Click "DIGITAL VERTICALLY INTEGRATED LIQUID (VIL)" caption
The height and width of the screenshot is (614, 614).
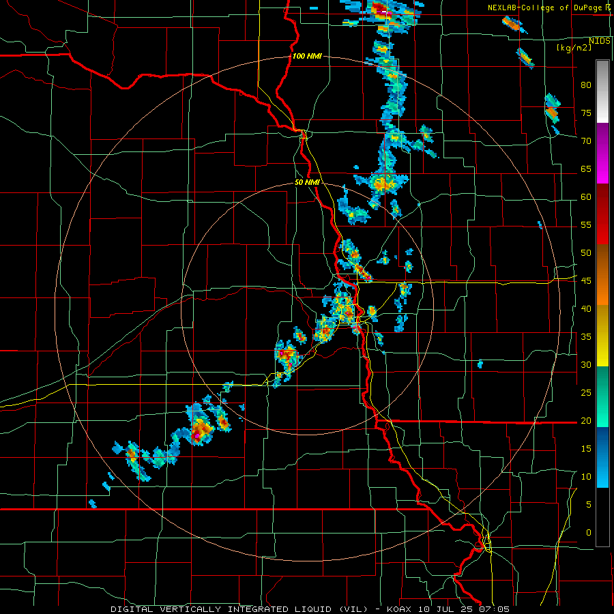[x=239, y=609]
